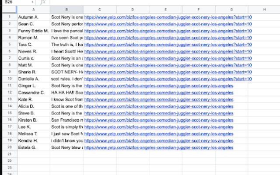
Task: Select the row 20 header
Action: pyautogui.click(x=8, y=147)
